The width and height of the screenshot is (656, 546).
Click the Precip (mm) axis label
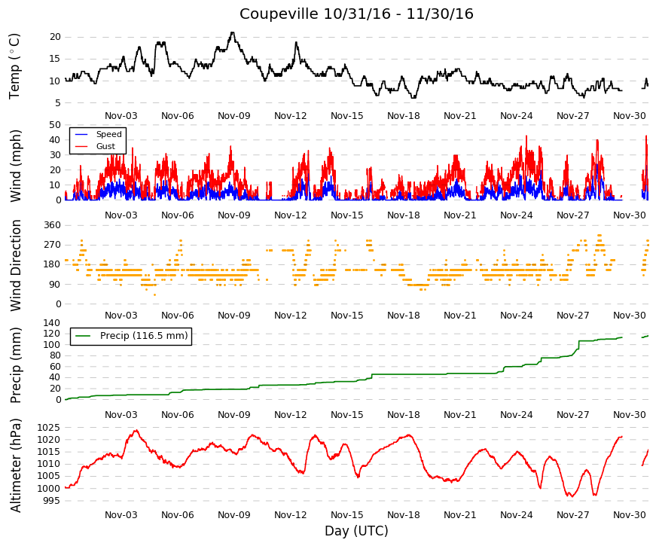tap(16, 365)
